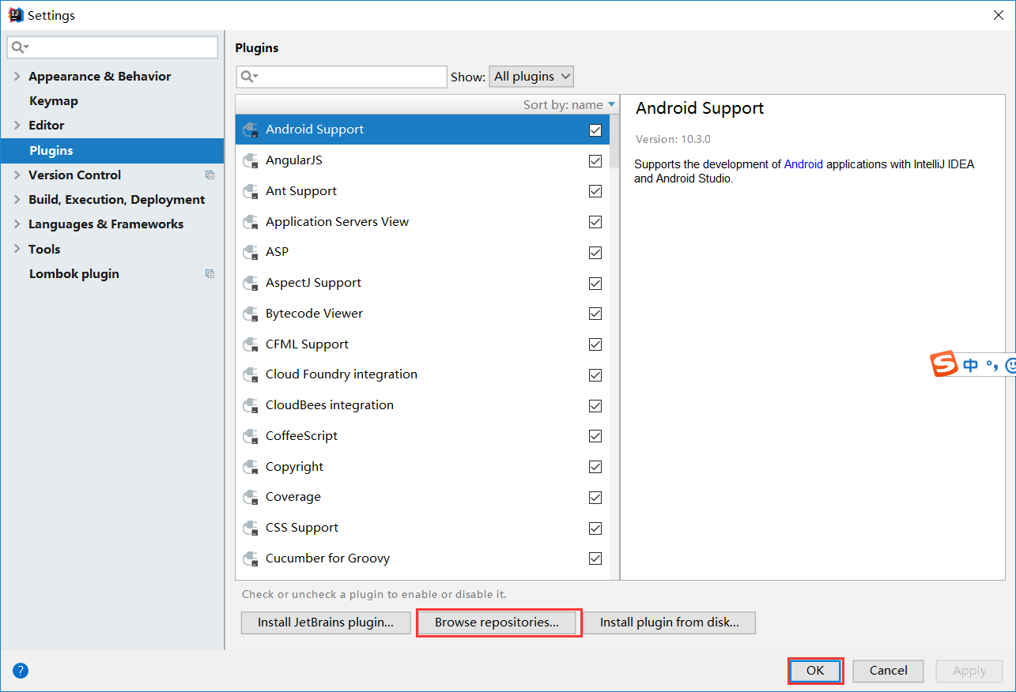
Task: Confirm settings with OK button
Action: [815, 671]
